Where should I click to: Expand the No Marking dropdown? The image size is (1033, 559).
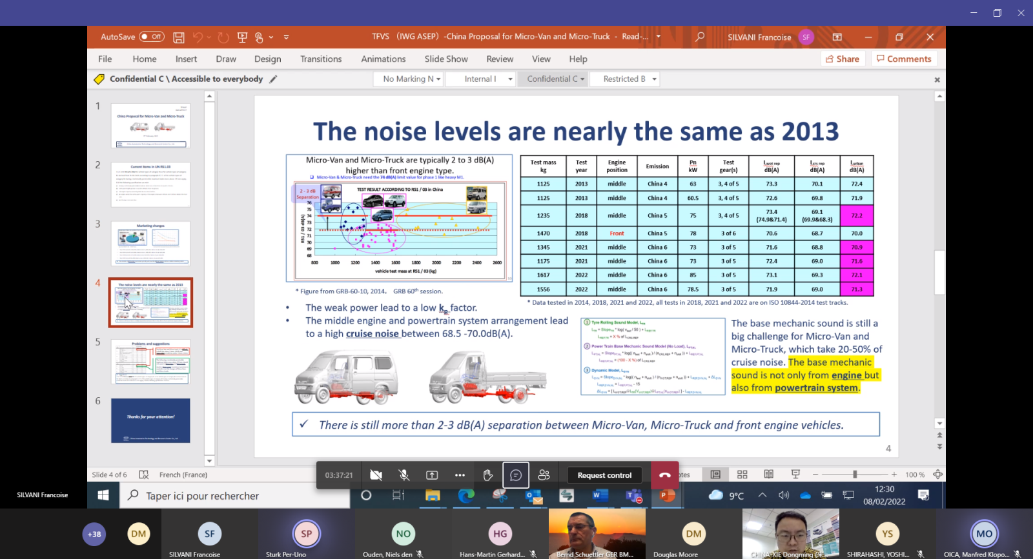pyautogui.click(x=411, y=79)
